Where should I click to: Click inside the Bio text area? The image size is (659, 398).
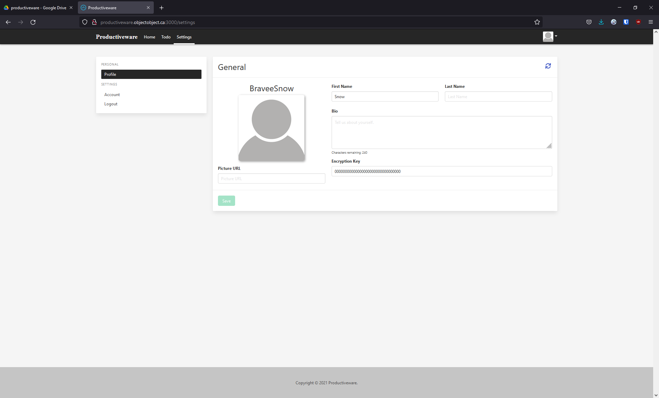(x=441, y=132)
